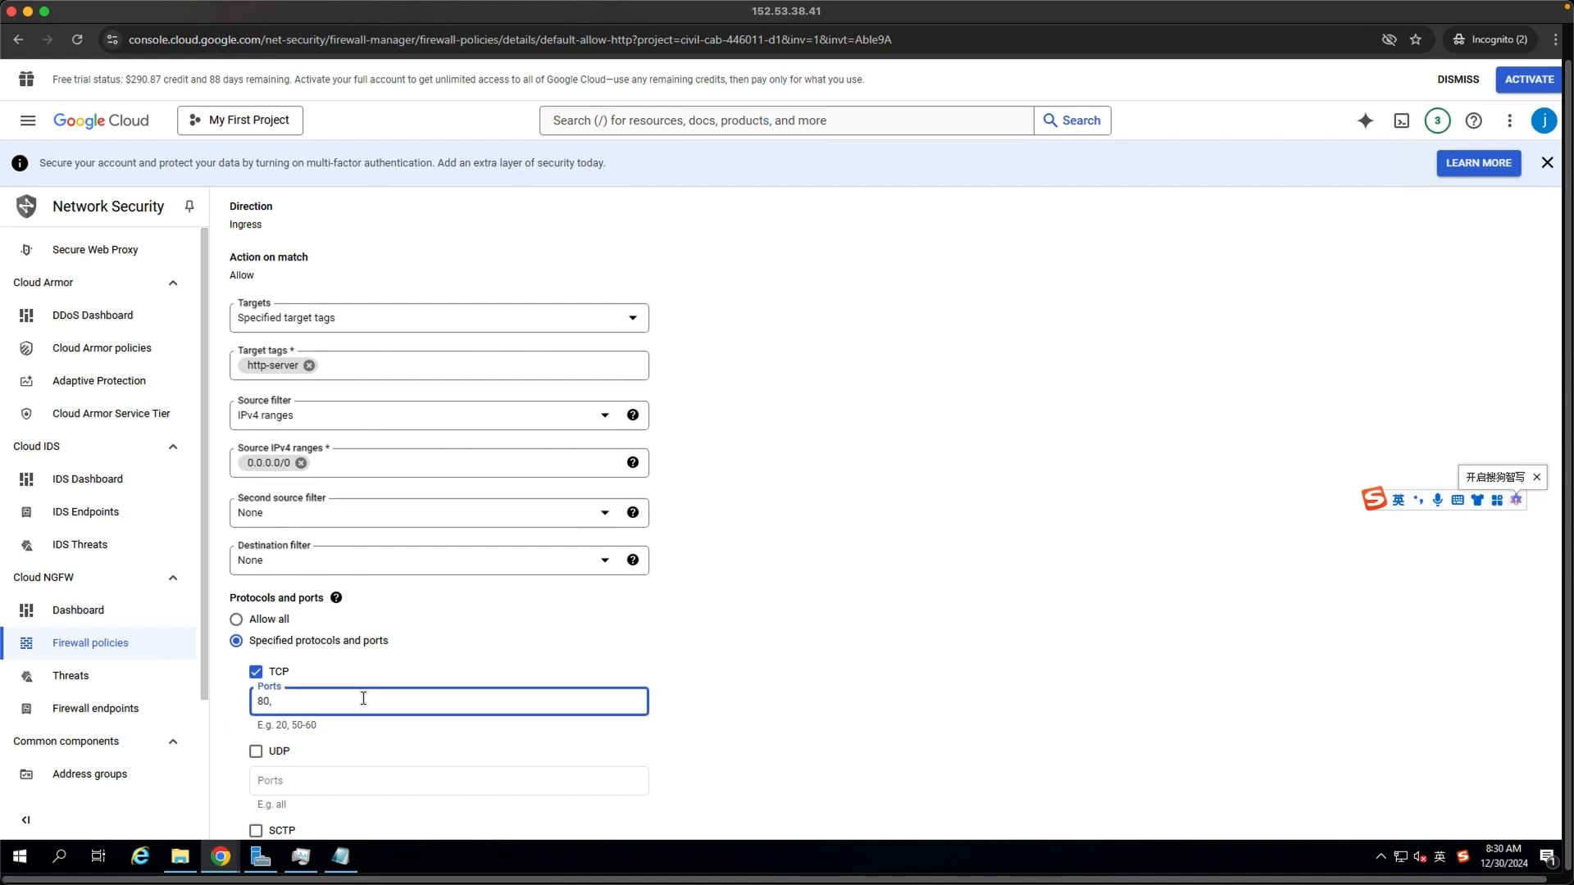Viewport: 1574px width, 885px height.
Task: Click the ACTIVATE button
Action: tap(1529, 79)
